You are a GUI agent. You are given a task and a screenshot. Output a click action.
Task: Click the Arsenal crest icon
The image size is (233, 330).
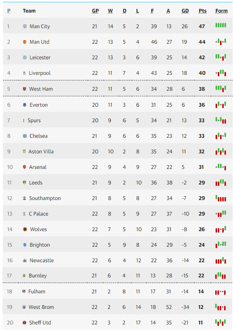(24, 167)
